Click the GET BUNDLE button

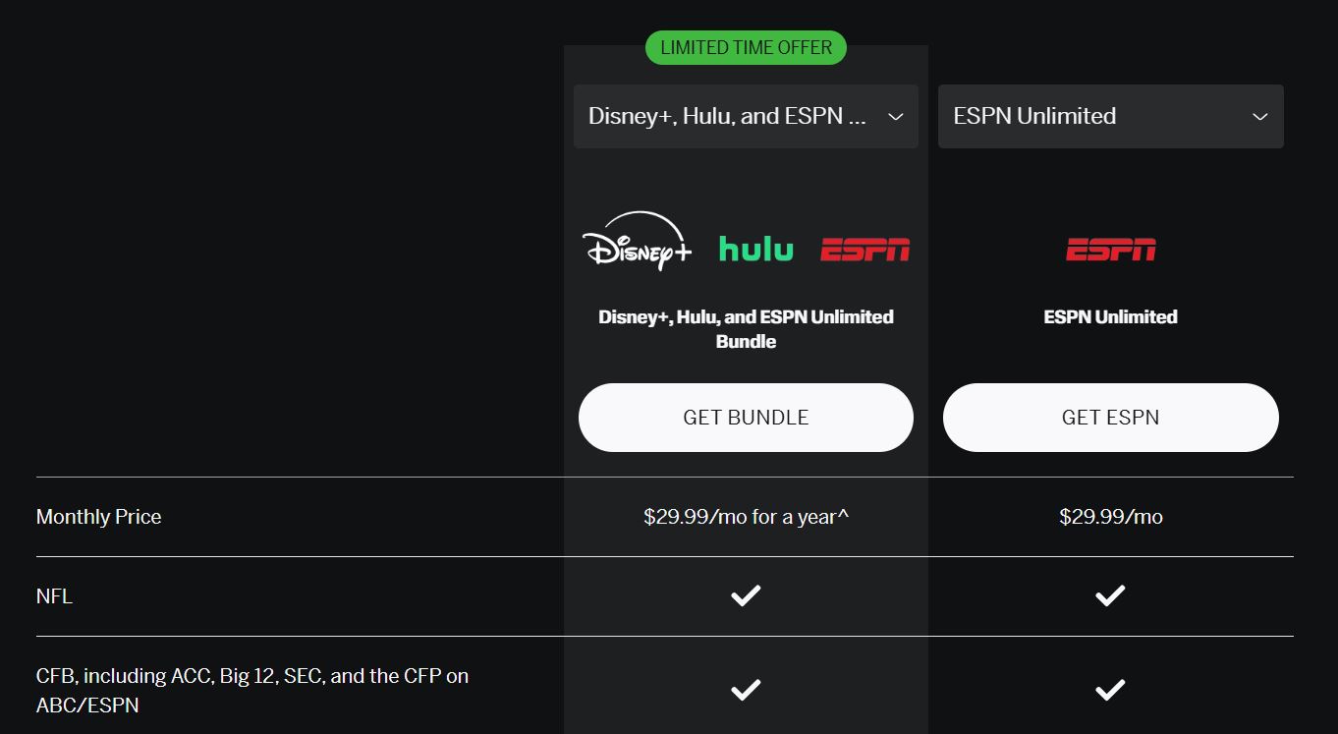[x=746, y=417]
